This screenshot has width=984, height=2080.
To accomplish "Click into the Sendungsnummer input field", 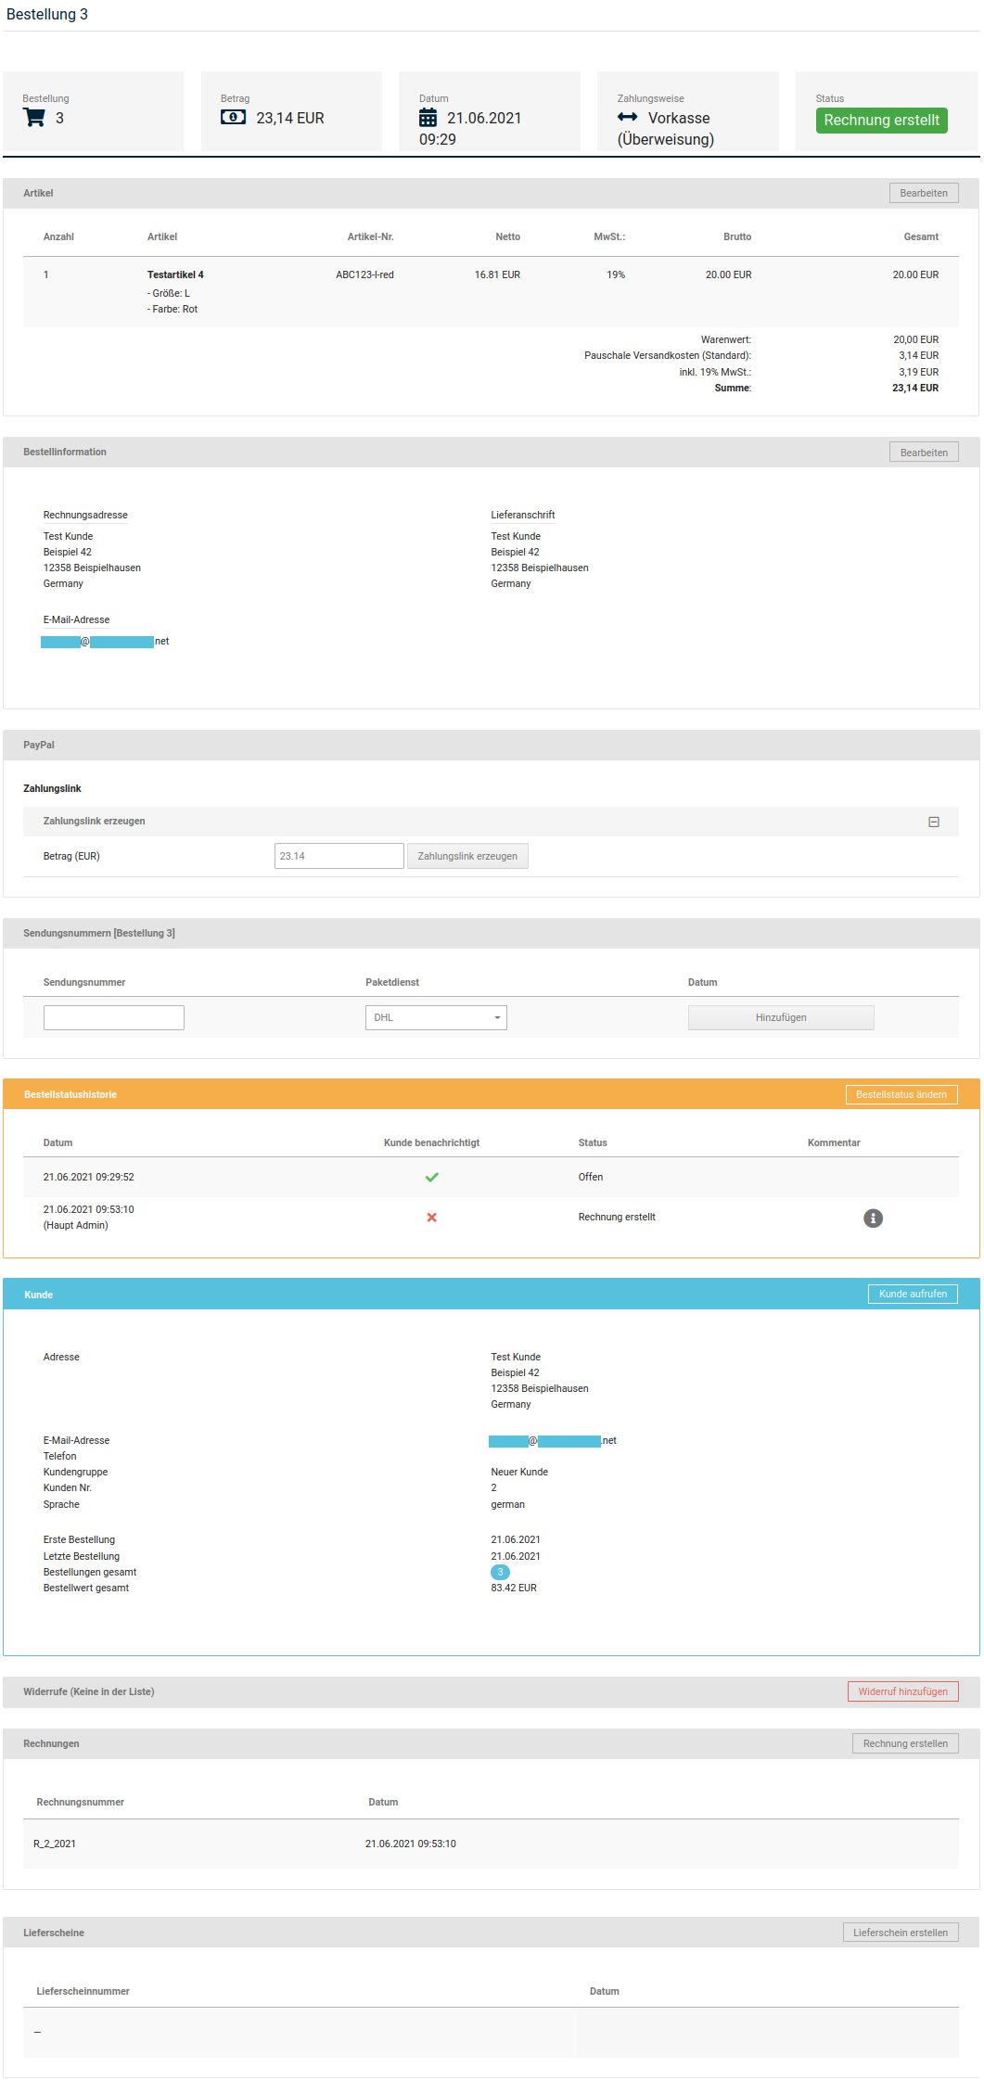I will point(114,1017).
